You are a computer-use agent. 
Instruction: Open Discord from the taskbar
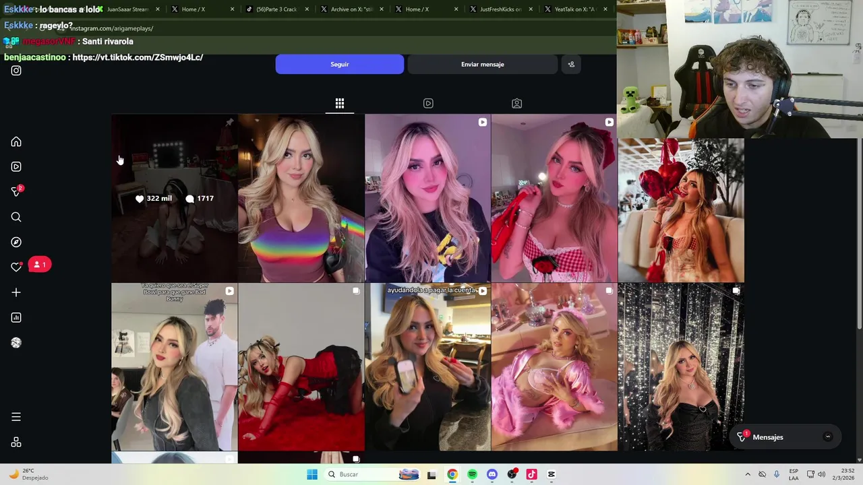[492, 474]
